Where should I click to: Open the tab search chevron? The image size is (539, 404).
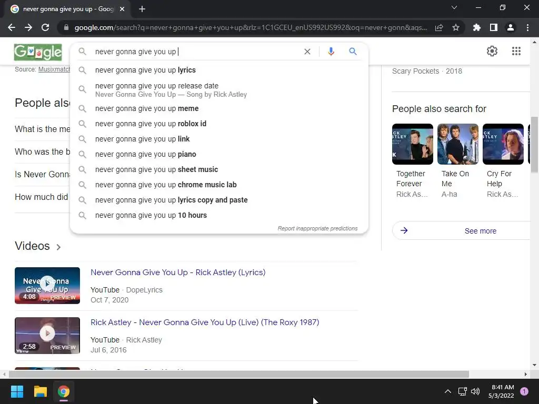454,7
